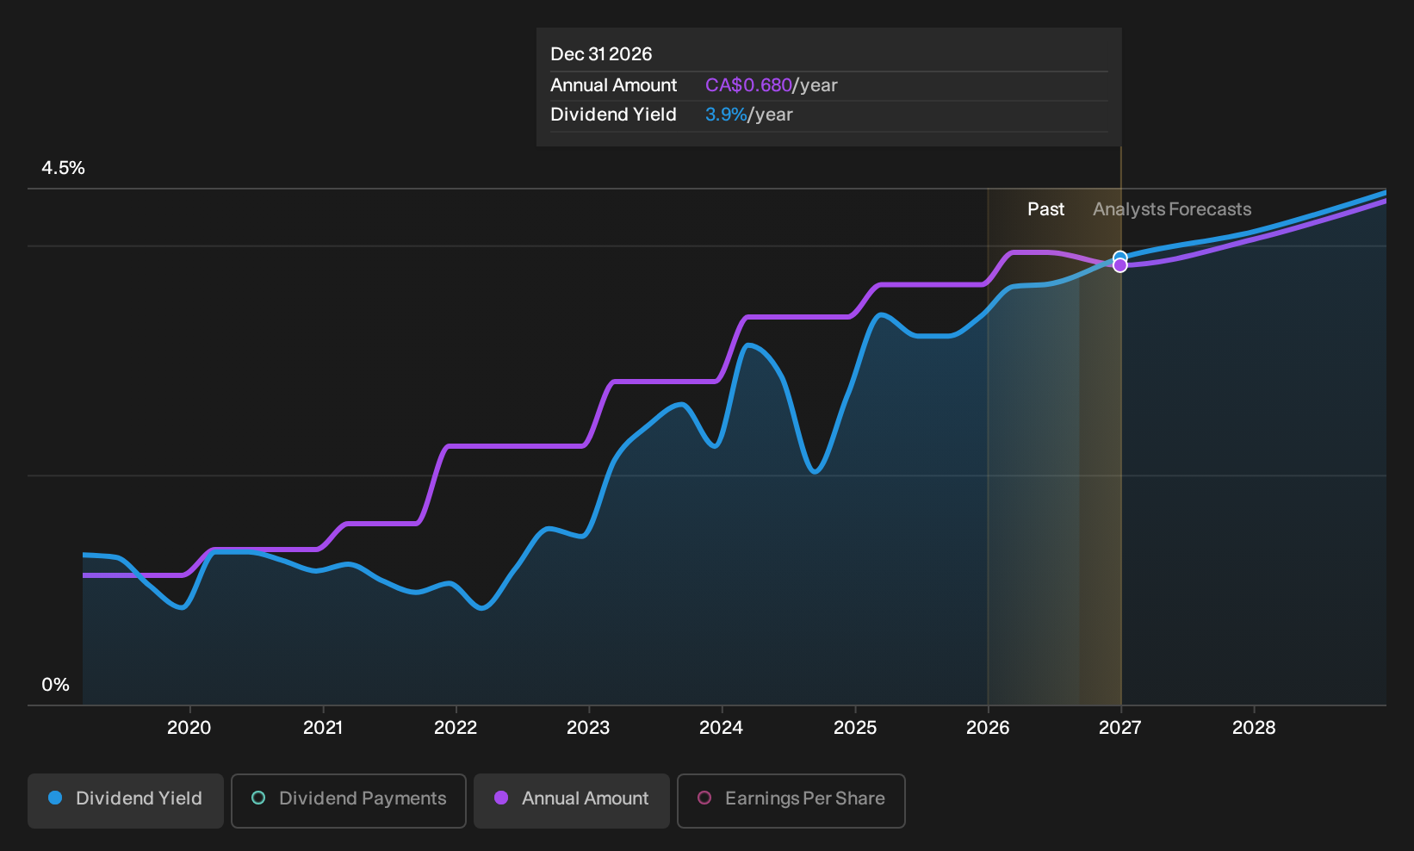Select the blue yield marker at Dec 2026
Viewport: 1414px width, 851px height.
click(1120, 257)
